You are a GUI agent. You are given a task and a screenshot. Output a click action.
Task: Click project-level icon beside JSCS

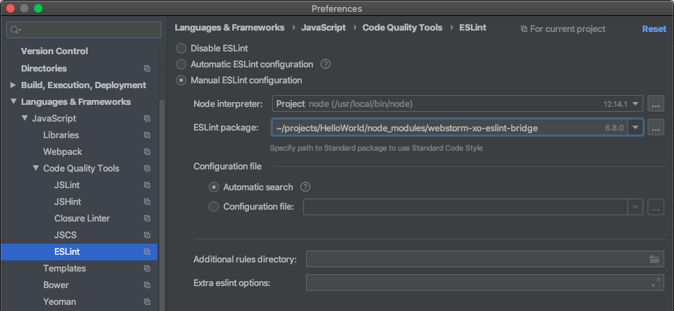coord(147,235)
